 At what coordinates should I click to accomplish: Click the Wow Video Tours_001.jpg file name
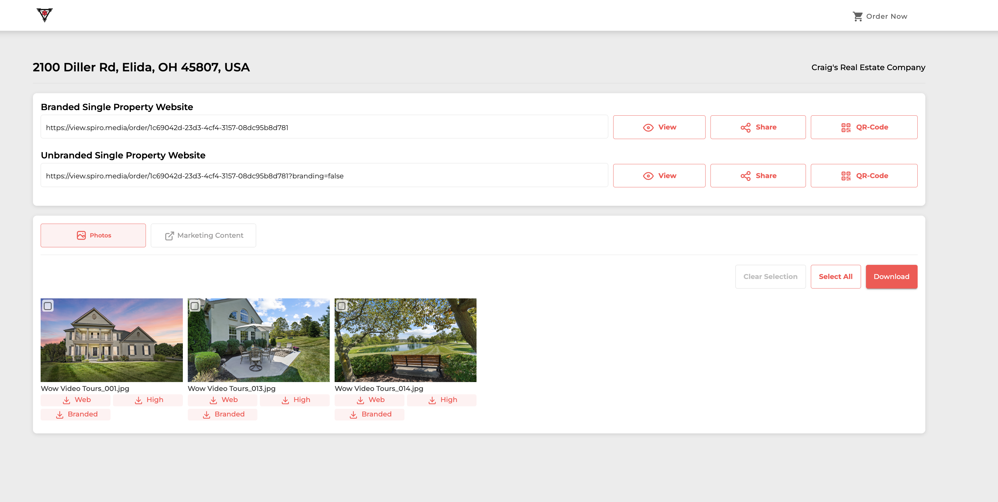click(85, 388)
